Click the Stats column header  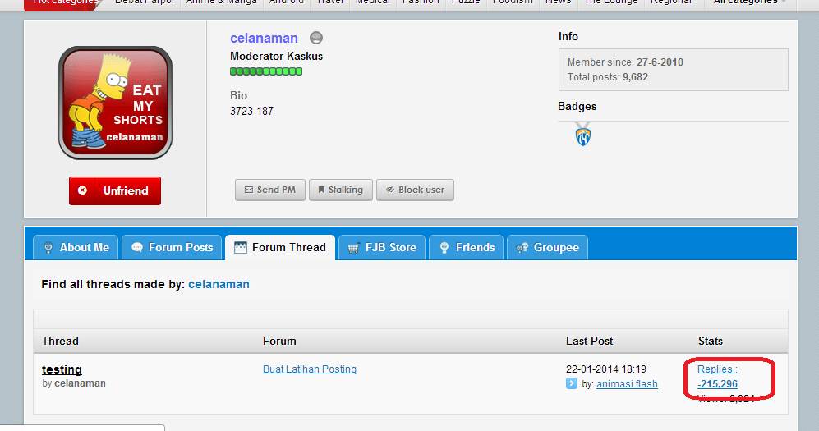coord(711,342)
